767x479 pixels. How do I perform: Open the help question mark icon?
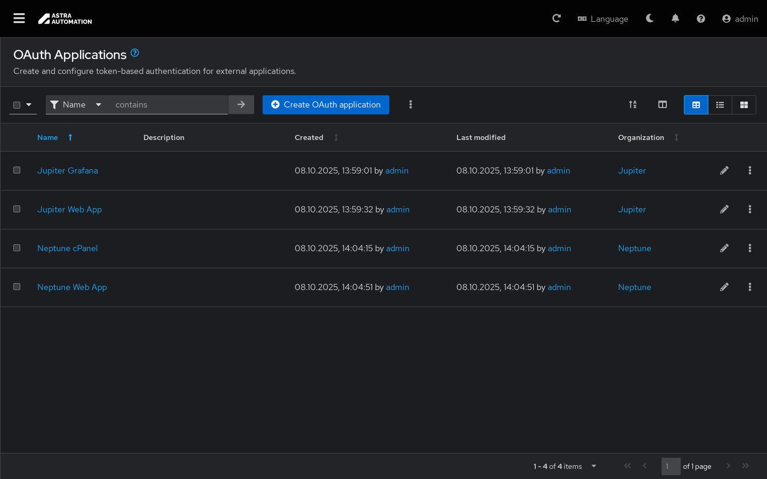coord(700,19)
